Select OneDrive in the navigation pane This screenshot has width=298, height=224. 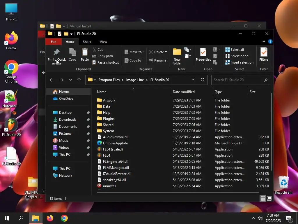69,99
